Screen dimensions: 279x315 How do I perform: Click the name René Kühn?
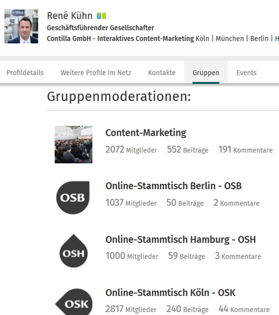pyautogui.click(x=70, y=16)
